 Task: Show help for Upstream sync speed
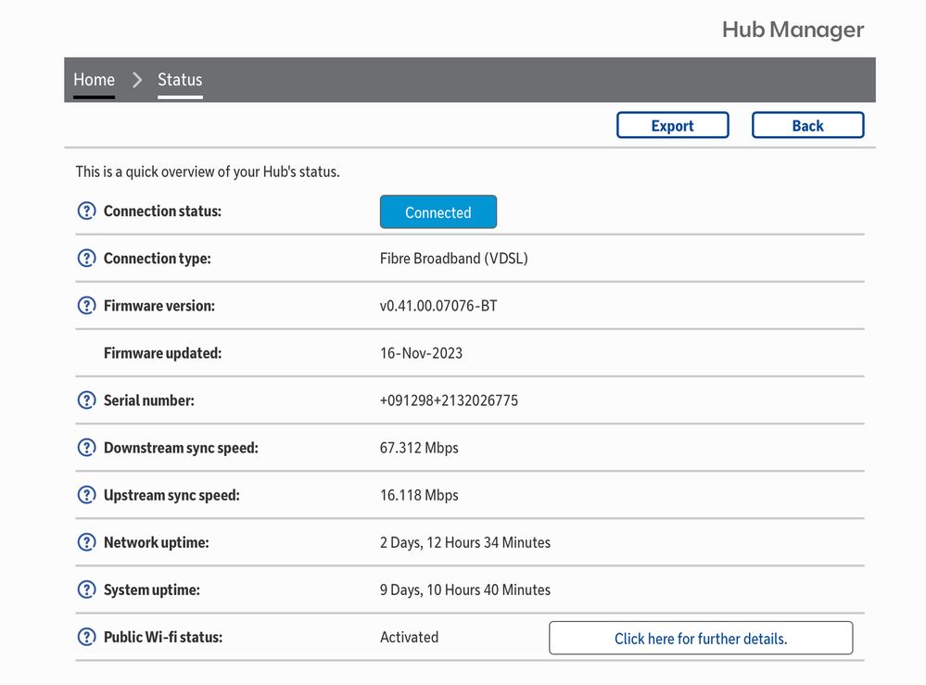pyautogui.click(x=86, y=495)
